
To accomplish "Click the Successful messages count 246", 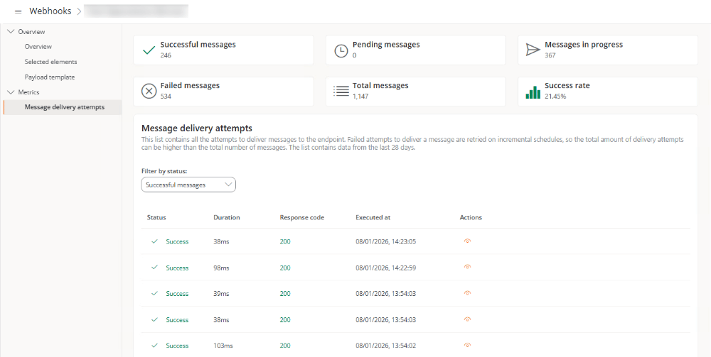I will (x=166, y=55).
